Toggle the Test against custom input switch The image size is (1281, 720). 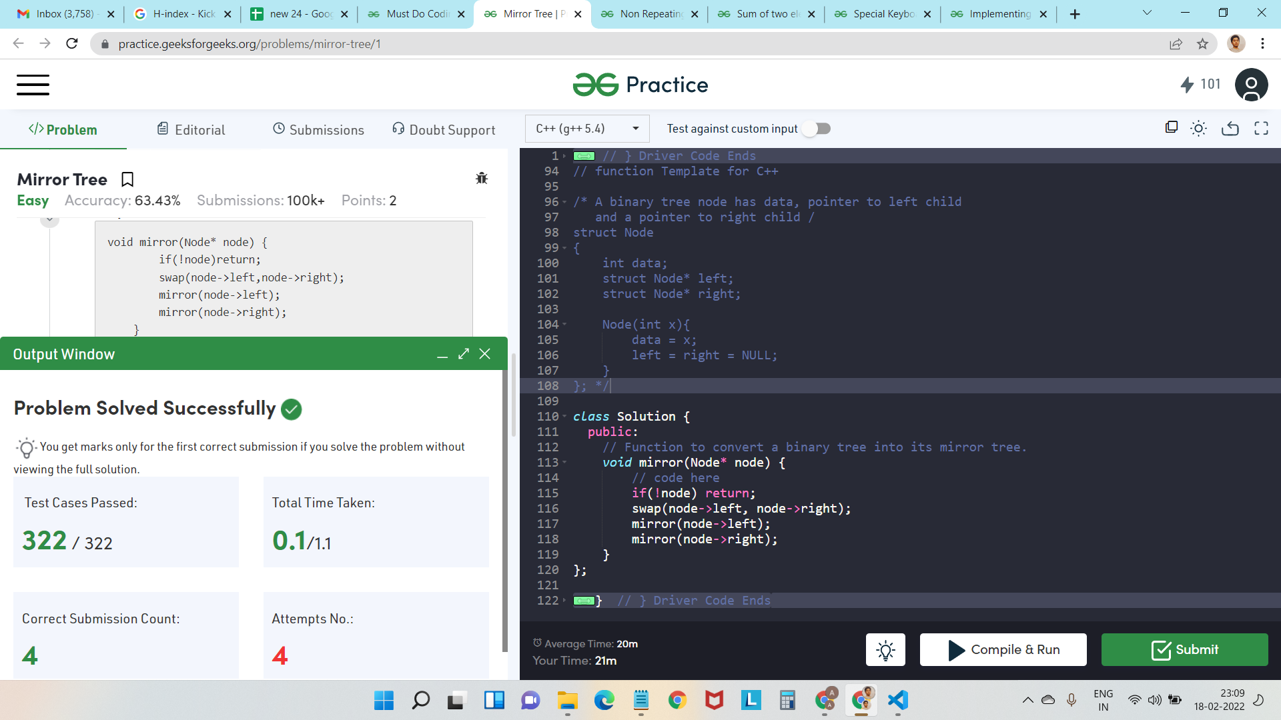tap(817, 129)
